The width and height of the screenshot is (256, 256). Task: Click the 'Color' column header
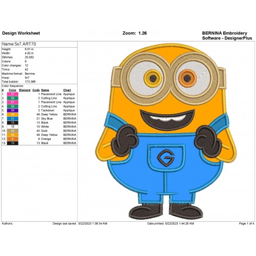(12, 90)
